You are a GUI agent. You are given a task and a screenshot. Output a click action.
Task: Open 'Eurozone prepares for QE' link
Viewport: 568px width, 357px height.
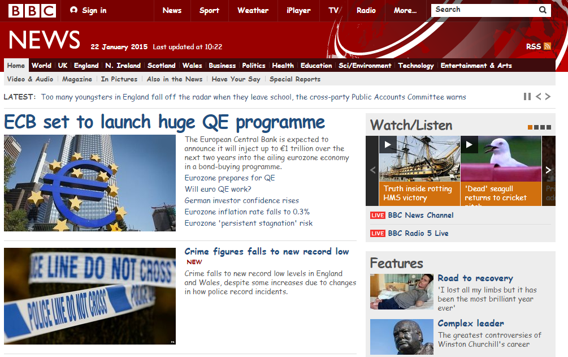[x=229, y=178]
